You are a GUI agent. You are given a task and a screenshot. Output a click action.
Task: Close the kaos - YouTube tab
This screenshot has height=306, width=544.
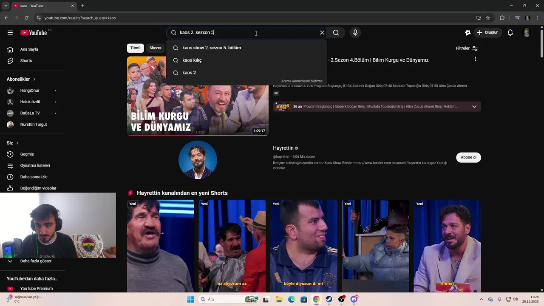(72, 6)
